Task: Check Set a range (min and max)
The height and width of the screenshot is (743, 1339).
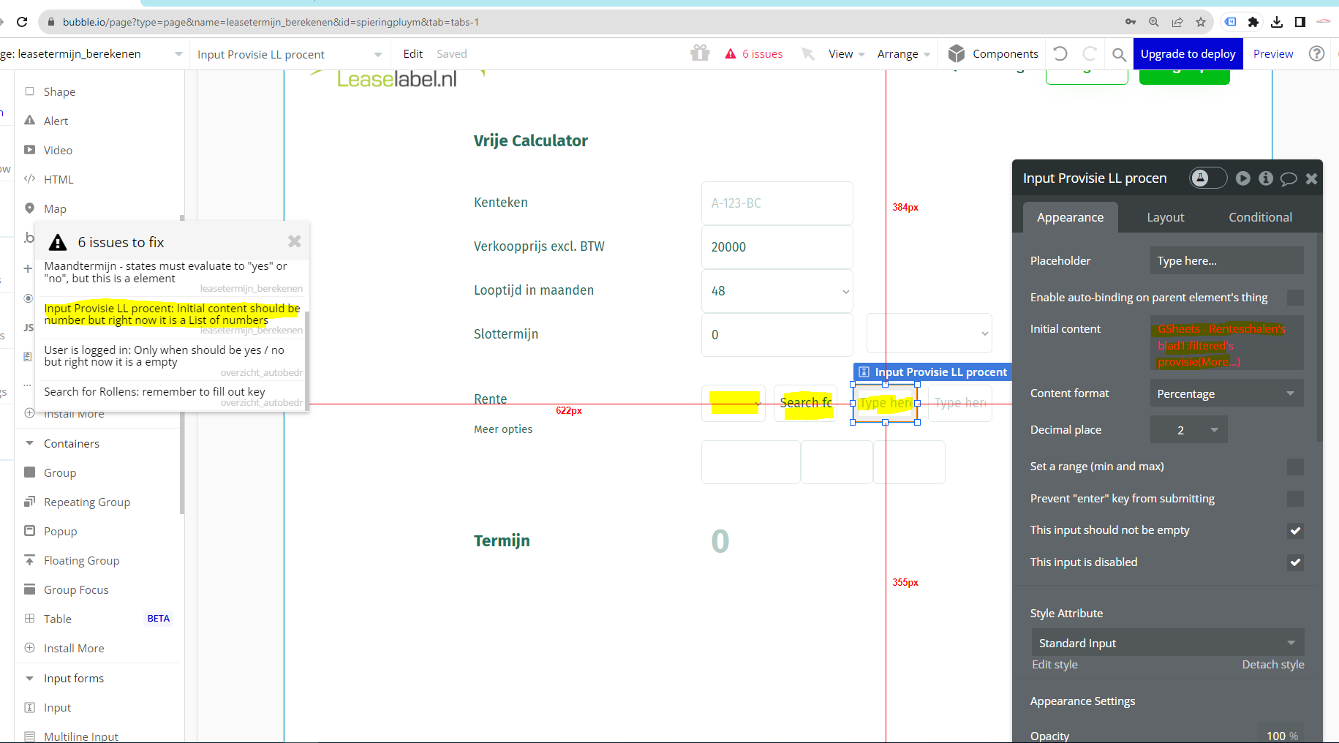Action: 1295,467
